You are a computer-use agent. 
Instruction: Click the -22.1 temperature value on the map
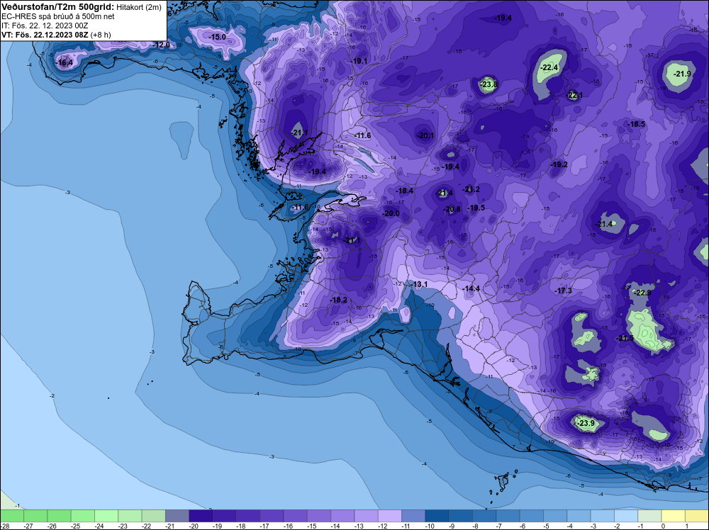575,96
